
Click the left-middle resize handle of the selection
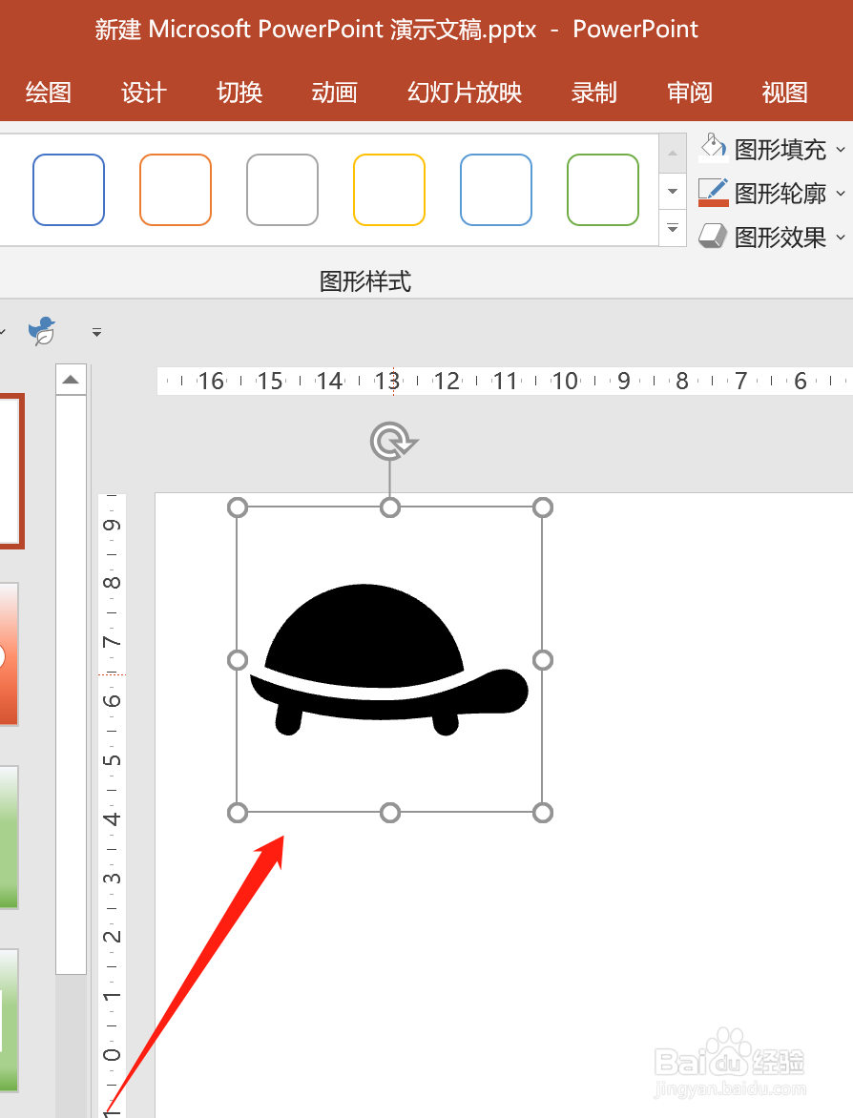[x=238, y=660]
